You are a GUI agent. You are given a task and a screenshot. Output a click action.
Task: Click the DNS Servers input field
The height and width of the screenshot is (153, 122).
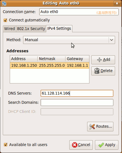pyautogui.click(x=77, y=93)
